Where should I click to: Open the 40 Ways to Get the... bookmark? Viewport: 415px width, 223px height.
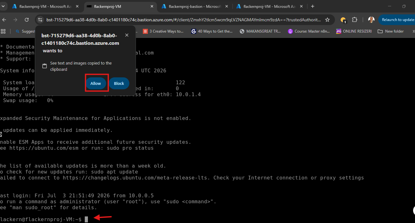(x=212, y=31)
